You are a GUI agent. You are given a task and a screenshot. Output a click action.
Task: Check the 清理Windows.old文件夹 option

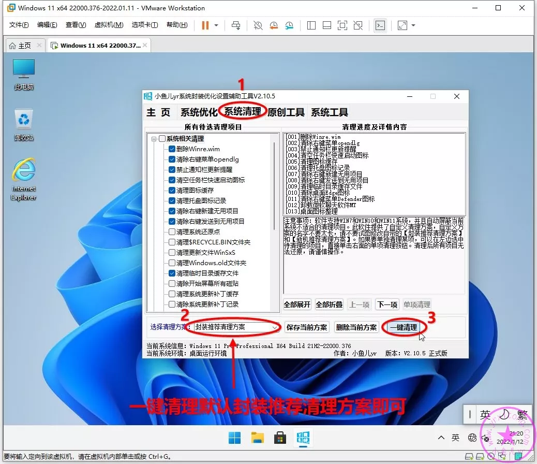pos(172,263)
